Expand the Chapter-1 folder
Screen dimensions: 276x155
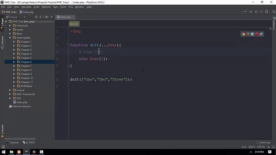click(14, 42)
